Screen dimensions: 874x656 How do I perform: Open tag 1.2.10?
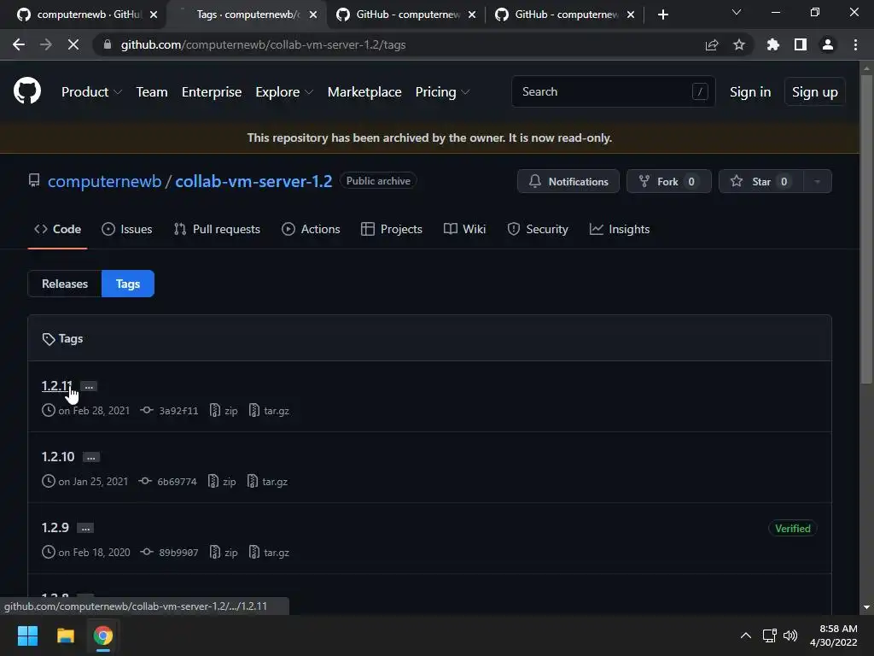point(58,457)
